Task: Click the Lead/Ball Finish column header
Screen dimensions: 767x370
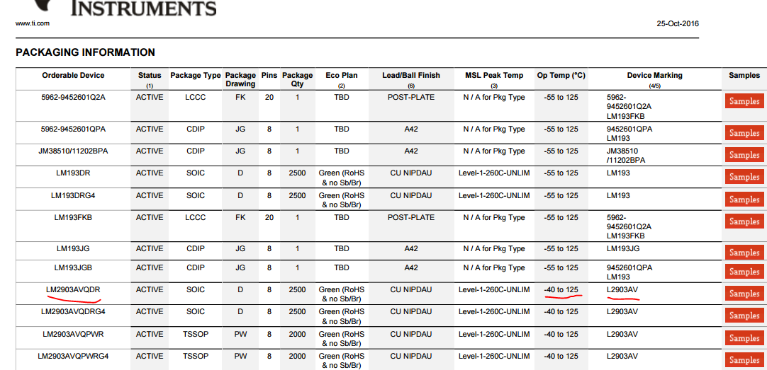Action: [411, 75]
